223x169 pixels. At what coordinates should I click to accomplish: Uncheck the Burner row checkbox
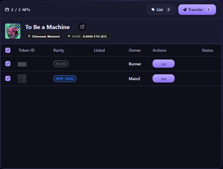pos(8,64)
